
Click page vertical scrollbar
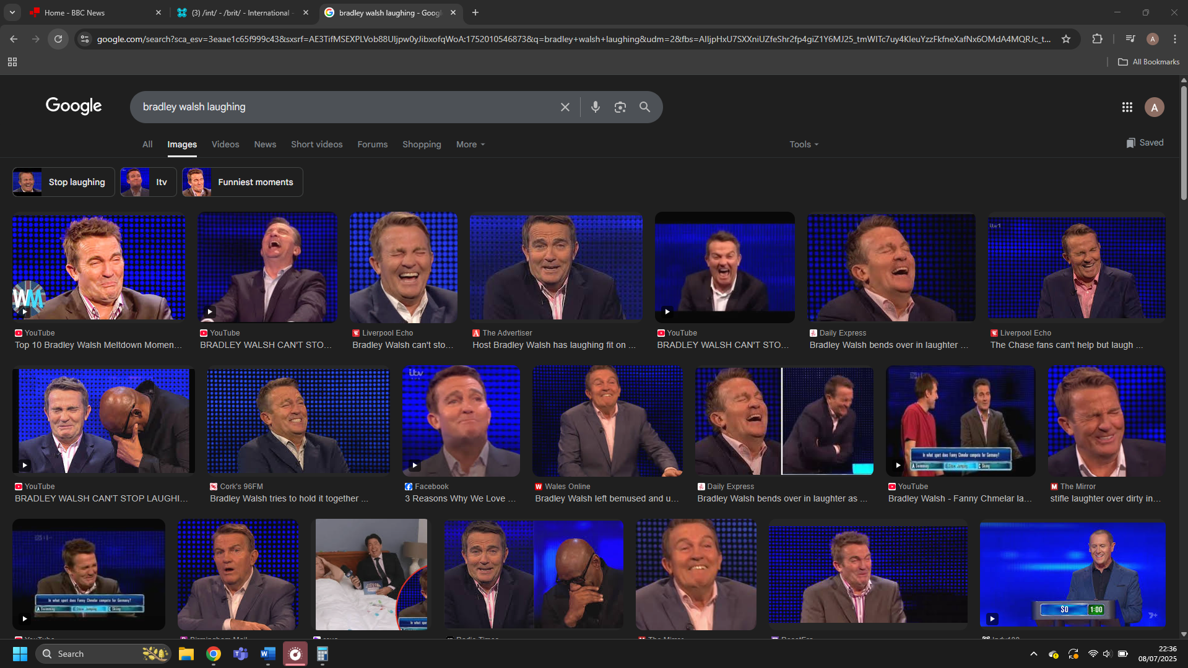(1184, 142)
